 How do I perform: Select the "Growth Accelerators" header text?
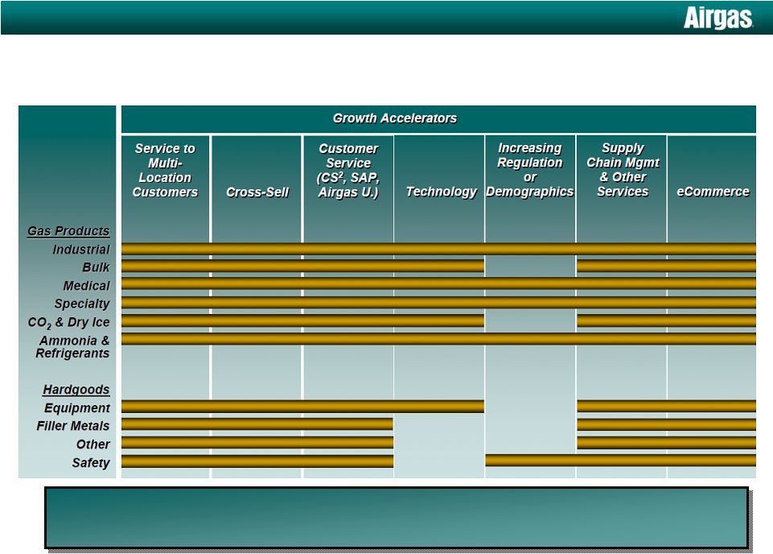(394, 118)
